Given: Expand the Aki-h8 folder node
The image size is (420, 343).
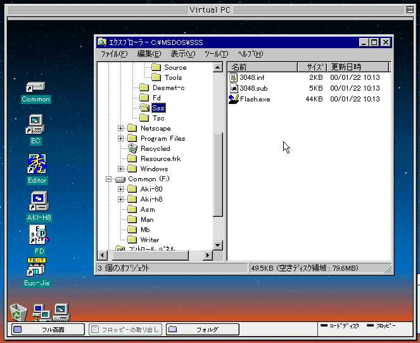Looking at the screenshot, I should tap(120, 199).
